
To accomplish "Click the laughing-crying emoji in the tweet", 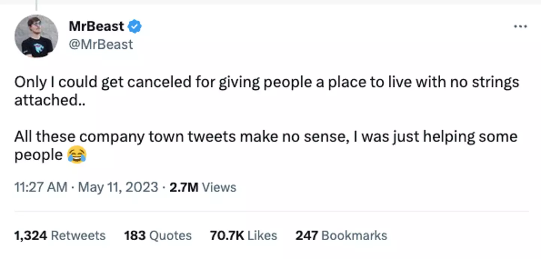I will click(x=77, y=155).
